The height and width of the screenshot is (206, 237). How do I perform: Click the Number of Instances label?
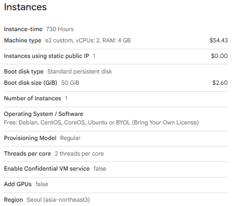click(x=33, y=98)
